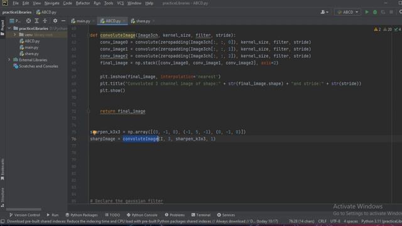
Task: Change the UTF-8 file encoding
Action: (x=335, y=221)
